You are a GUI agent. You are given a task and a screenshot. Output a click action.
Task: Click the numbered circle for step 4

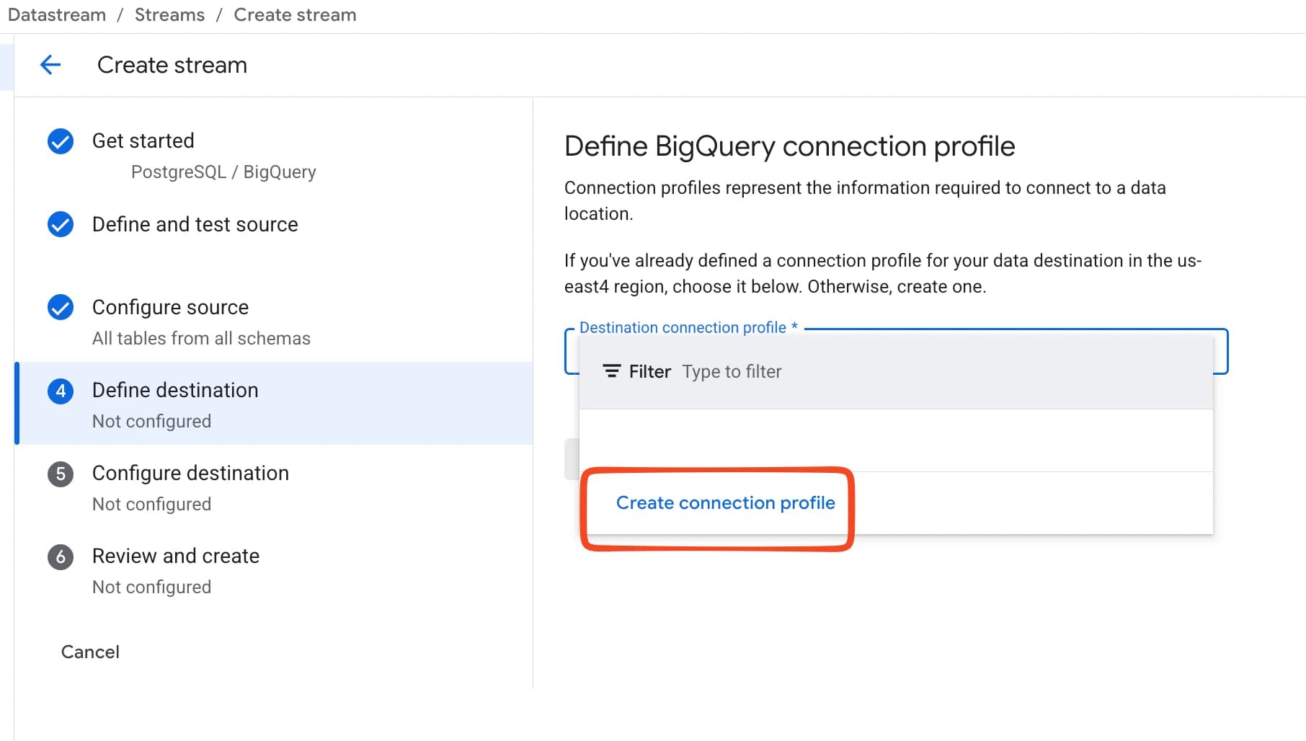point(60,391)
